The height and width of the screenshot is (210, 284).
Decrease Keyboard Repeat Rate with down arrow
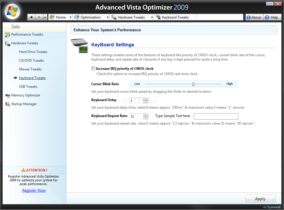146,118
